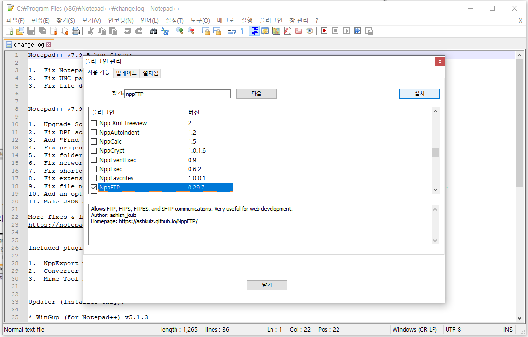Viewport: 528px width, 337px height.
Task: Open Replace toolbar icon
Action: click(164, 31)
